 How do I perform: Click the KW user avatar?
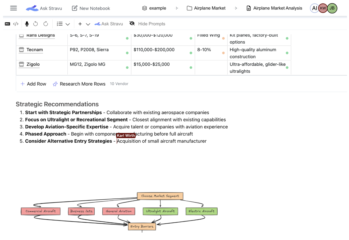click(323, 8)
